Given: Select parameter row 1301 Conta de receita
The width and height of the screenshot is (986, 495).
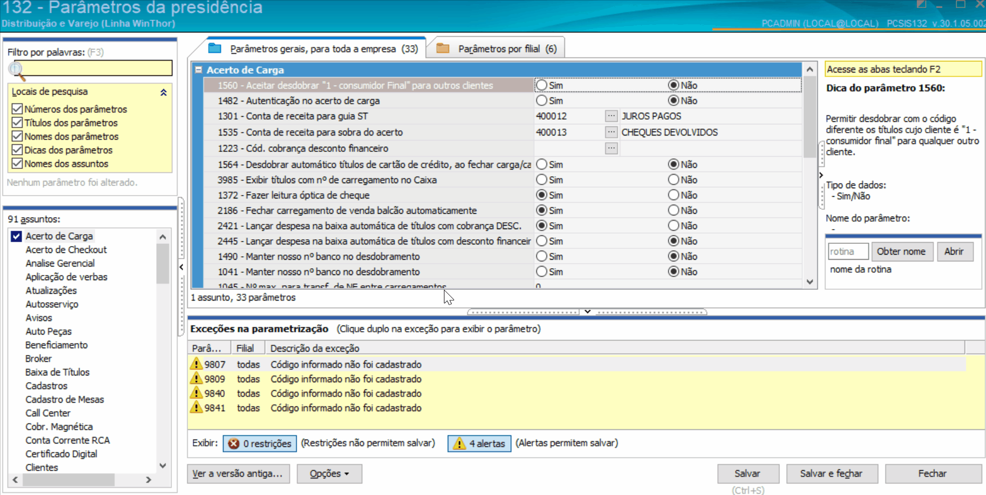Looking at the screenshot, I should [369, 116].
